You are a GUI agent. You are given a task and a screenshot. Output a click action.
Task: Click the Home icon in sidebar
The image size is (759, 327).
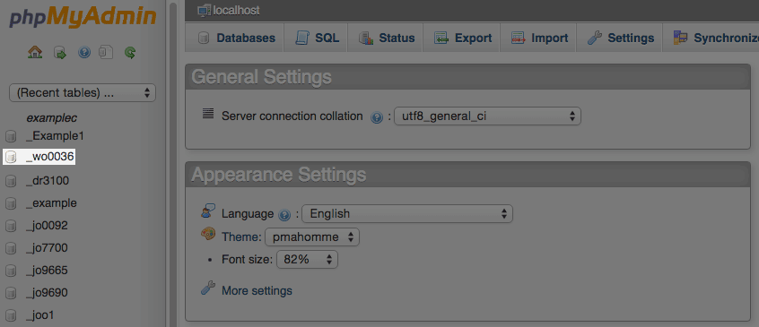point(35,52)
